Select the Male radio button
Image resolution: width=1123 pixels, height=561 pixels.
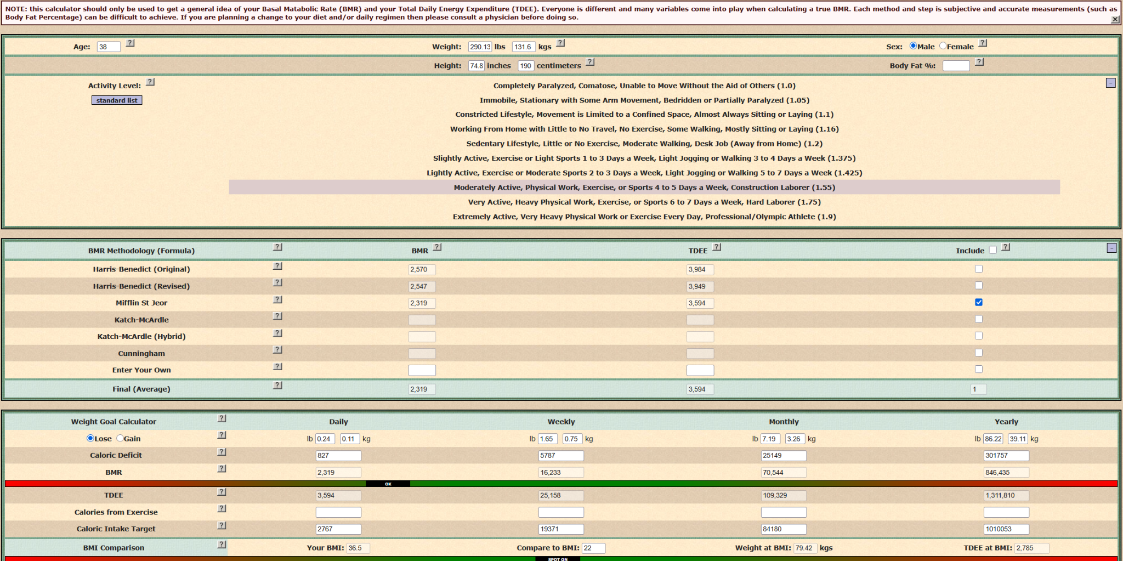pos(913,46)
